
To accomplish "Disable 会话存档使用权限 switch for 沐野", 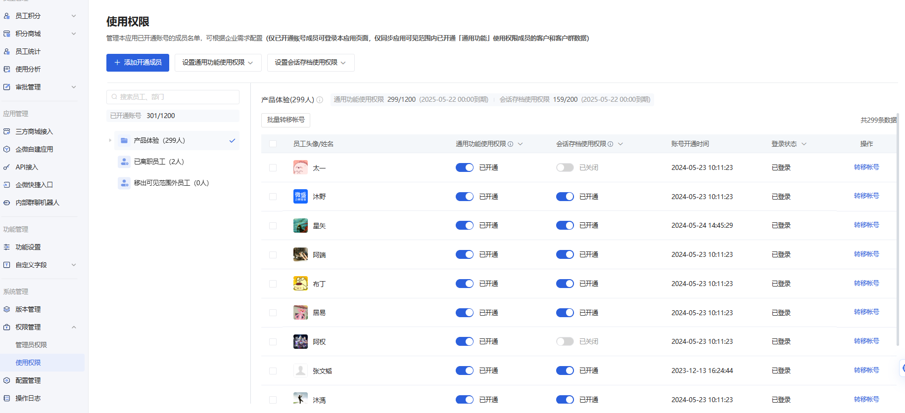I will coord(565,197).
